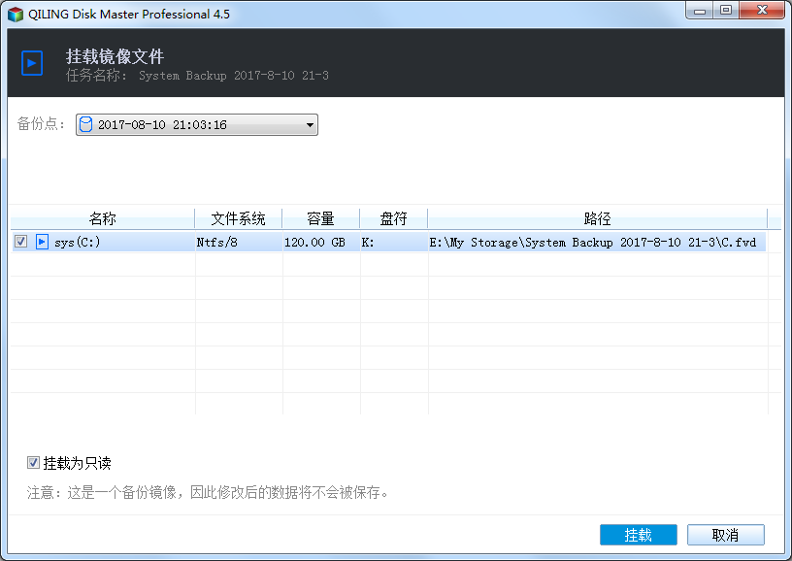The height and width of the screenshot is (561, 792).
Task: Click the 挂载为只读 label text
Action: click(x=78, y=463)
